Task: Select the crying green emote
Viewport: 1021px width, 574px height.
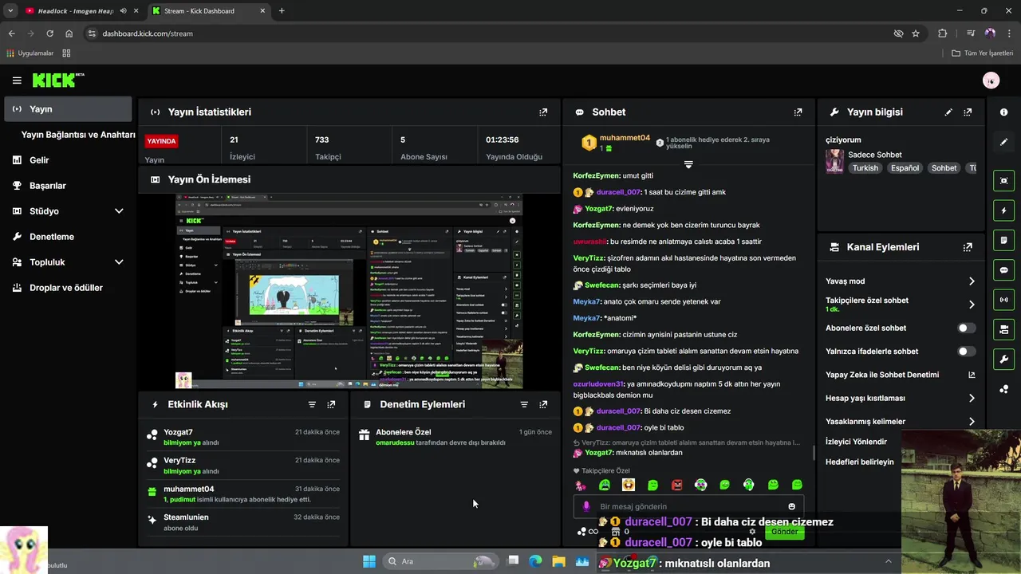Action: coord(604,485)
